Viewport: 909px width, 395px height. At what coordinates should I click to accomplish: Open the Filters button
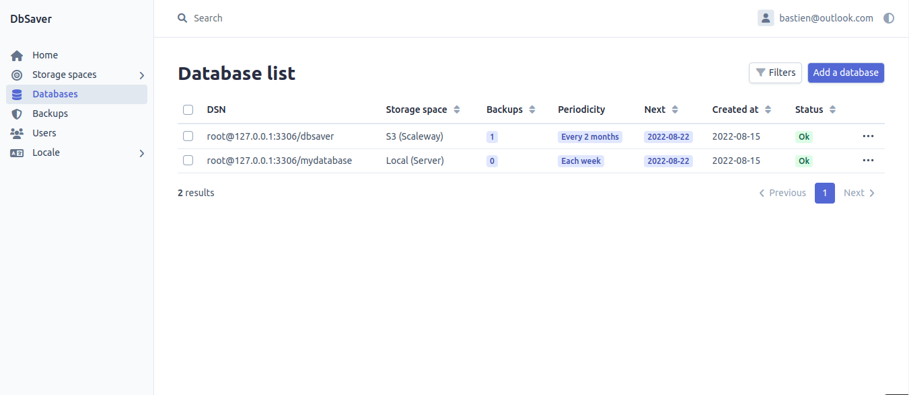pos(775,73)
